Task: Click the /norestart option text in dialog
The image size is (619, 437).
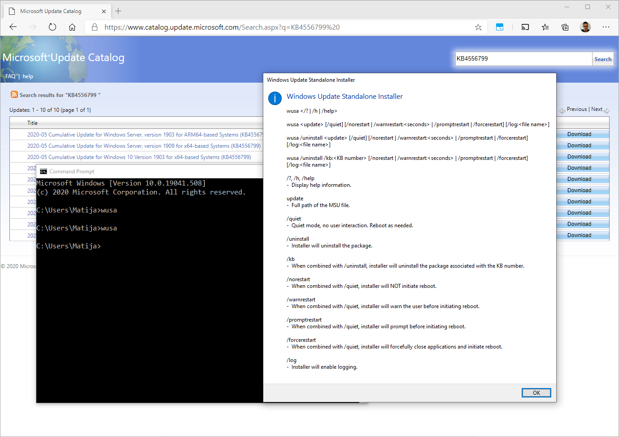Action: pyautogui.click(x=298, y=279)
